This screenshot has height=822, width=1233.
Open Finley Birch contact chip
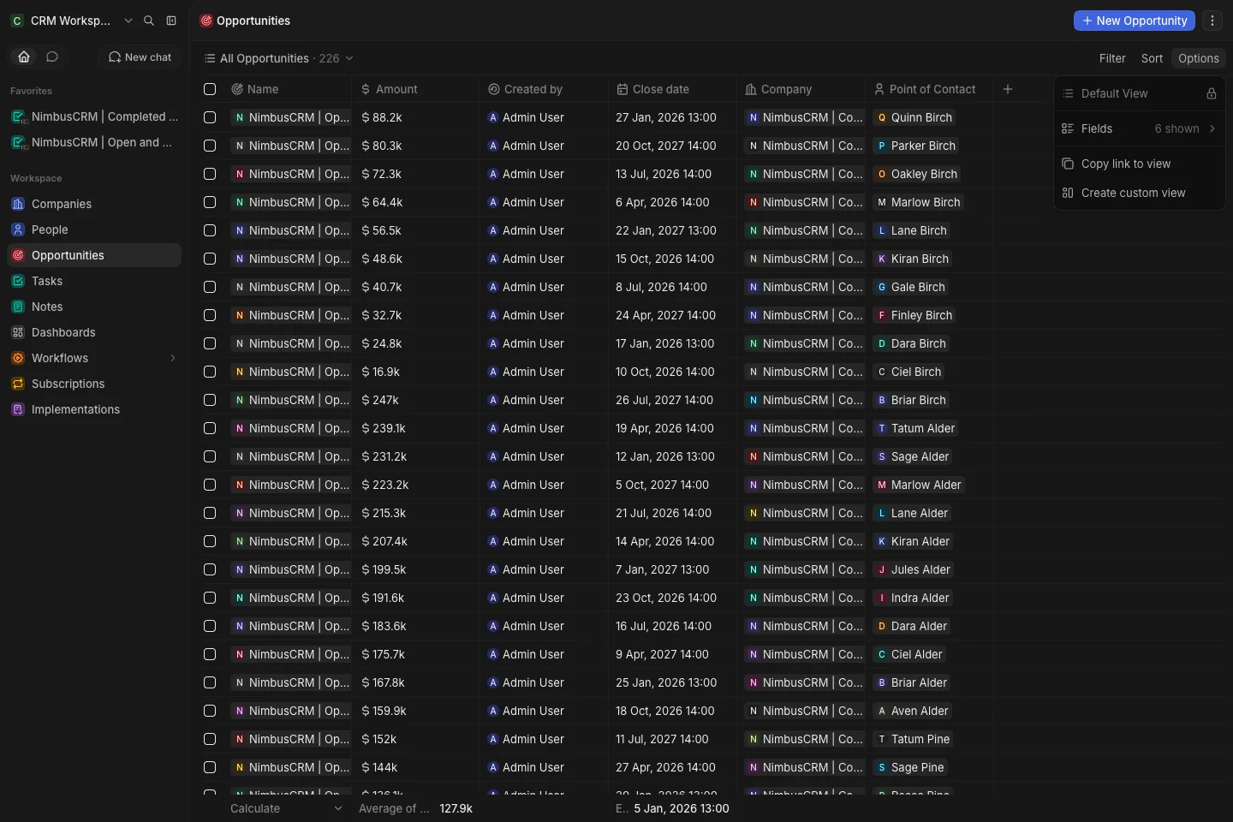point(914,315)
